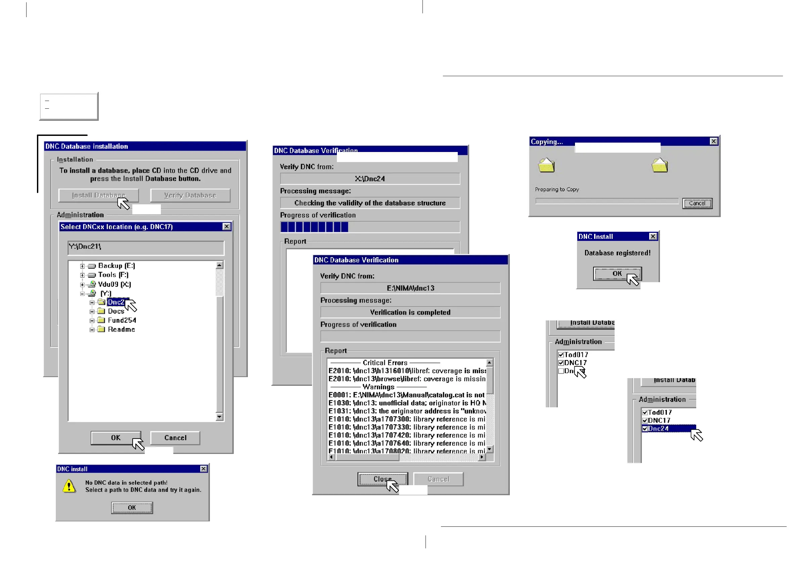This screenshot has width=800, height=565.
Task: Select the Dnc2 folder in tree
Action: 116,302
